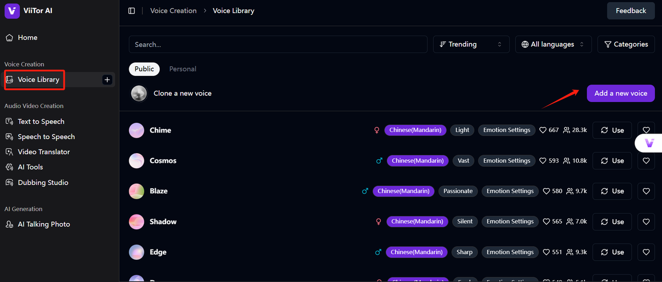Select the Public tab

point(144,69)
